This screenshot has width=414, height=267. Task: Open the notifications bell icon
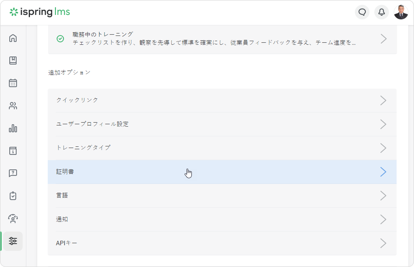(381, 12)
